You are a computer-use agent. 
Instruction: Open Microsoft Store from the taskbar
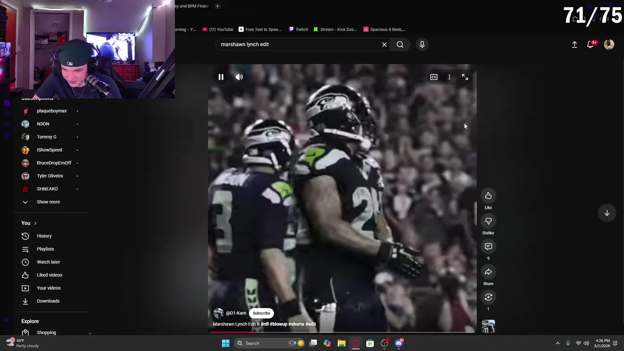click(370, 343)
